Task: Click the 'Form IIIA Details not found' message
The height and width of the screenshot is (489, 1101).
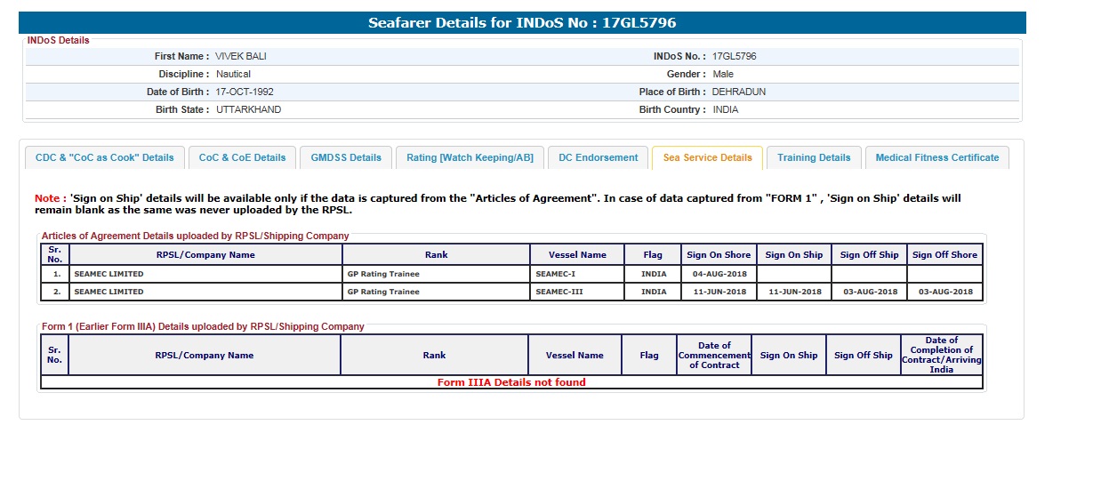Action: 511,382
